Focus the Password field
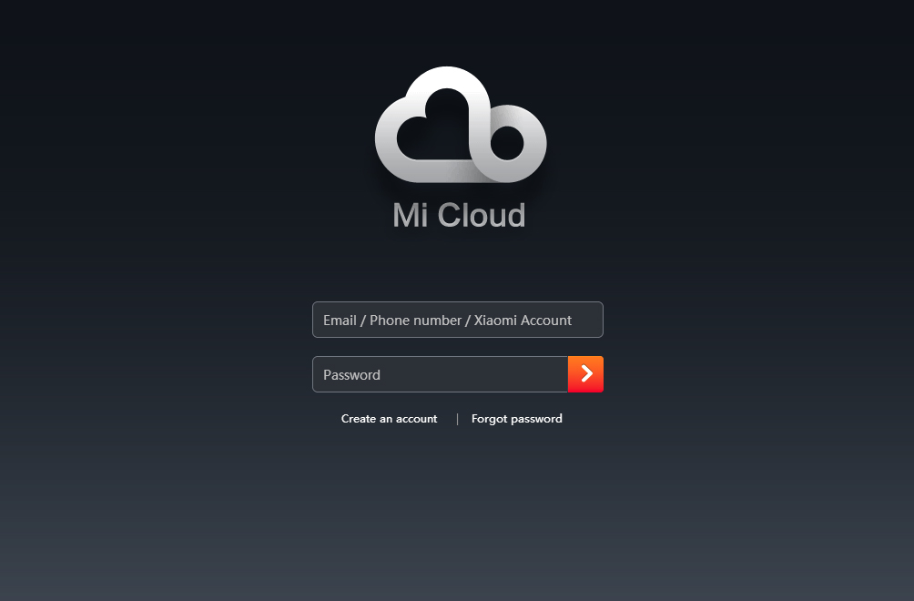The image size is (914, 601). click(x=440, y=374)
